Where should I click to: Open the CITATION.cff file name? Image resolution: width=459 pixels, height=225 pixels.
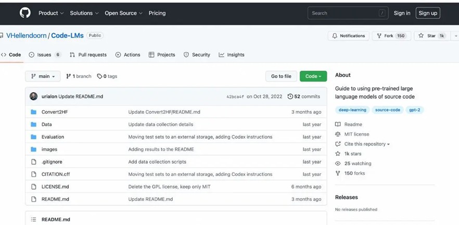56,174
